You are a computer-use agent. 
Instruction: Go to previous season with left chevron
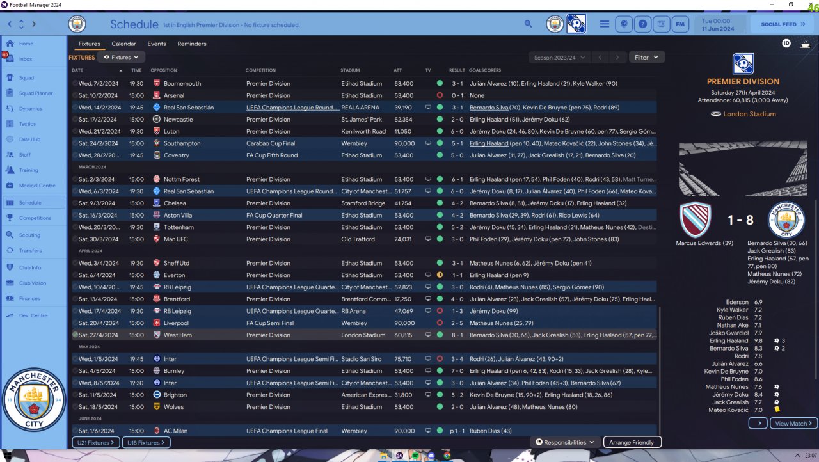click(x=600, y=57)
